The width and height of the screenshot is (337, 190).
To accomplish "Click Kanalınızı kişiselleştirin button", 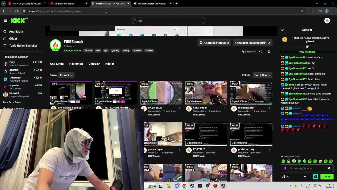I will tap(252, 43).
